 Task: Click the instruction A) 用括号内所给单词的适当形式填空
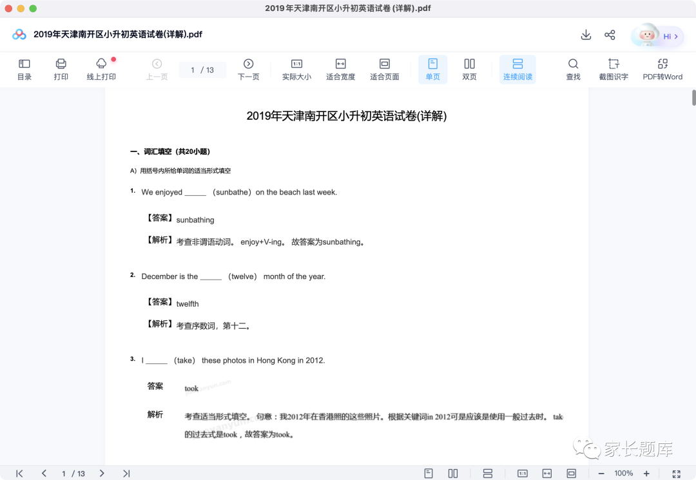(x=180, y=171)
